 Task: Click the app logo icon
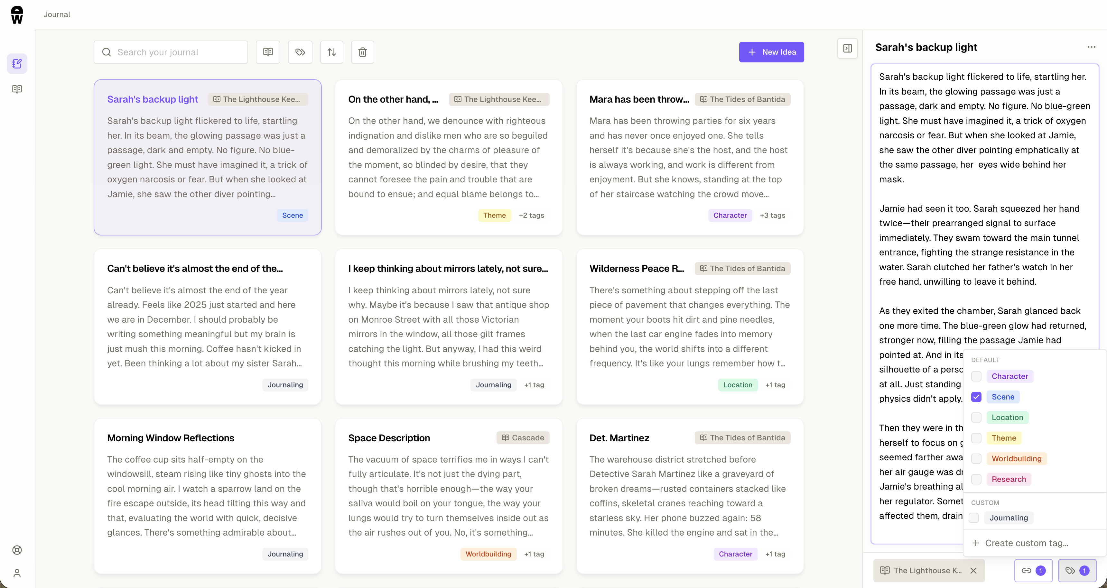[x=17, y=14]
